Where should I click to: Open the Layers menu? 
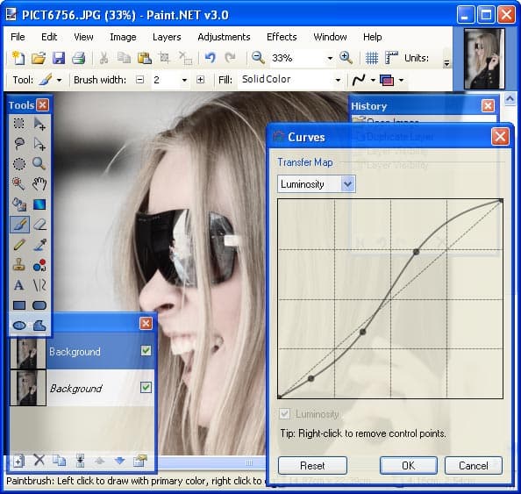point(167,37)
